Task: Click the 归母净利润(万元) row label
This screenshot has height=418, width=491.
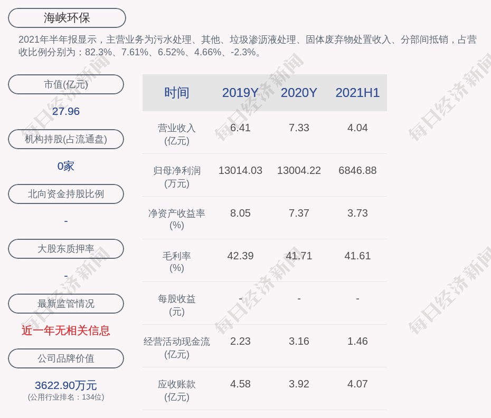Action: (176, 177)
